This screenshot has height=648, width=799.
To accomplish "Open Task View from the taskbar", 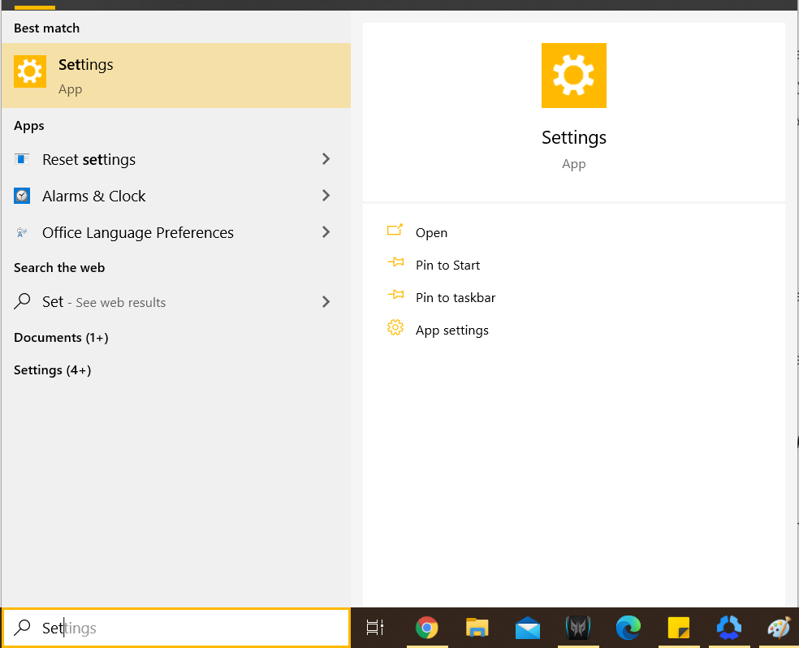I will tap(375, 628).
